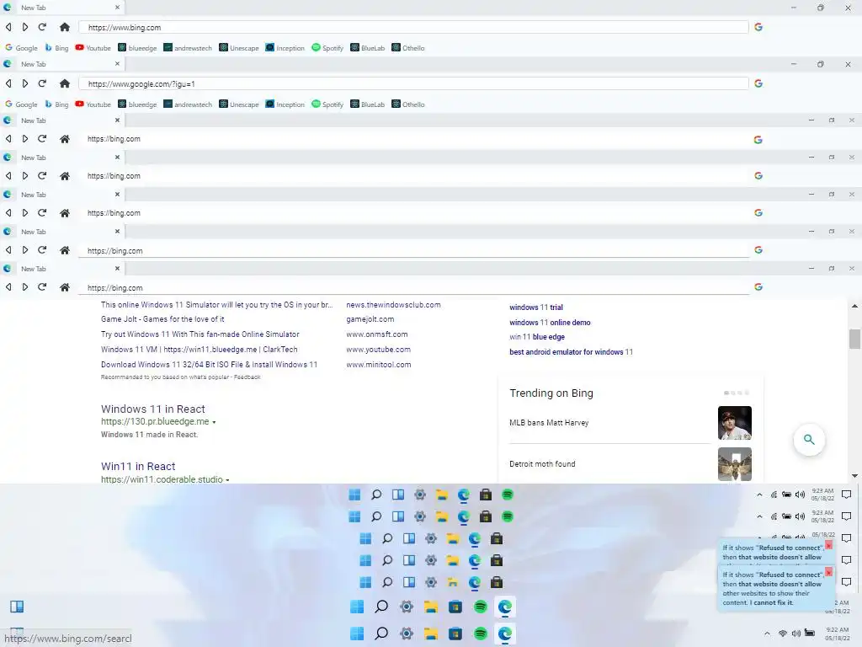Click www.minitool.com domain text
Image resolution: width=862 pixels, height=647 pixels.
[x=378, y=364]
